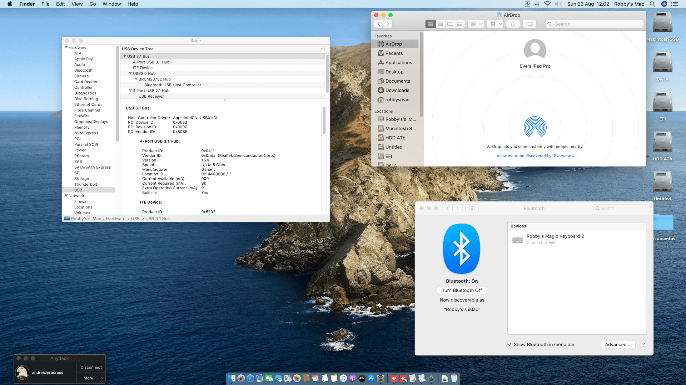Image resolution: width=686 pixels, height=385 pixels.
Task: Click the Finder sidebar scrollbar in AirDrop window
Action: click(421, 75)
